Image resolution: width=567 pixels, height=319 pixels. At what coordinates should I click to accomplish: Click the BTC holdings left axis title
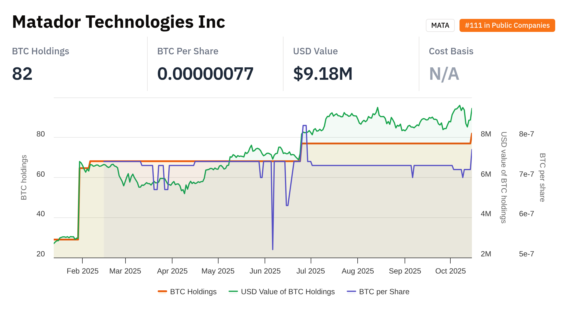24,177
